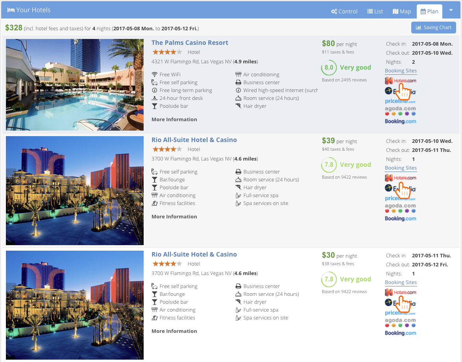
Task: Click the 8.0 rating circle for Palms
Action: click(x=329, y=68)
